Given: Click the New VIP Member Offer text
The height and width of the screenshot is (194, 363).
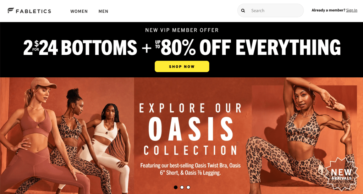Looking at the screenshot, I should tap(182, 30).
